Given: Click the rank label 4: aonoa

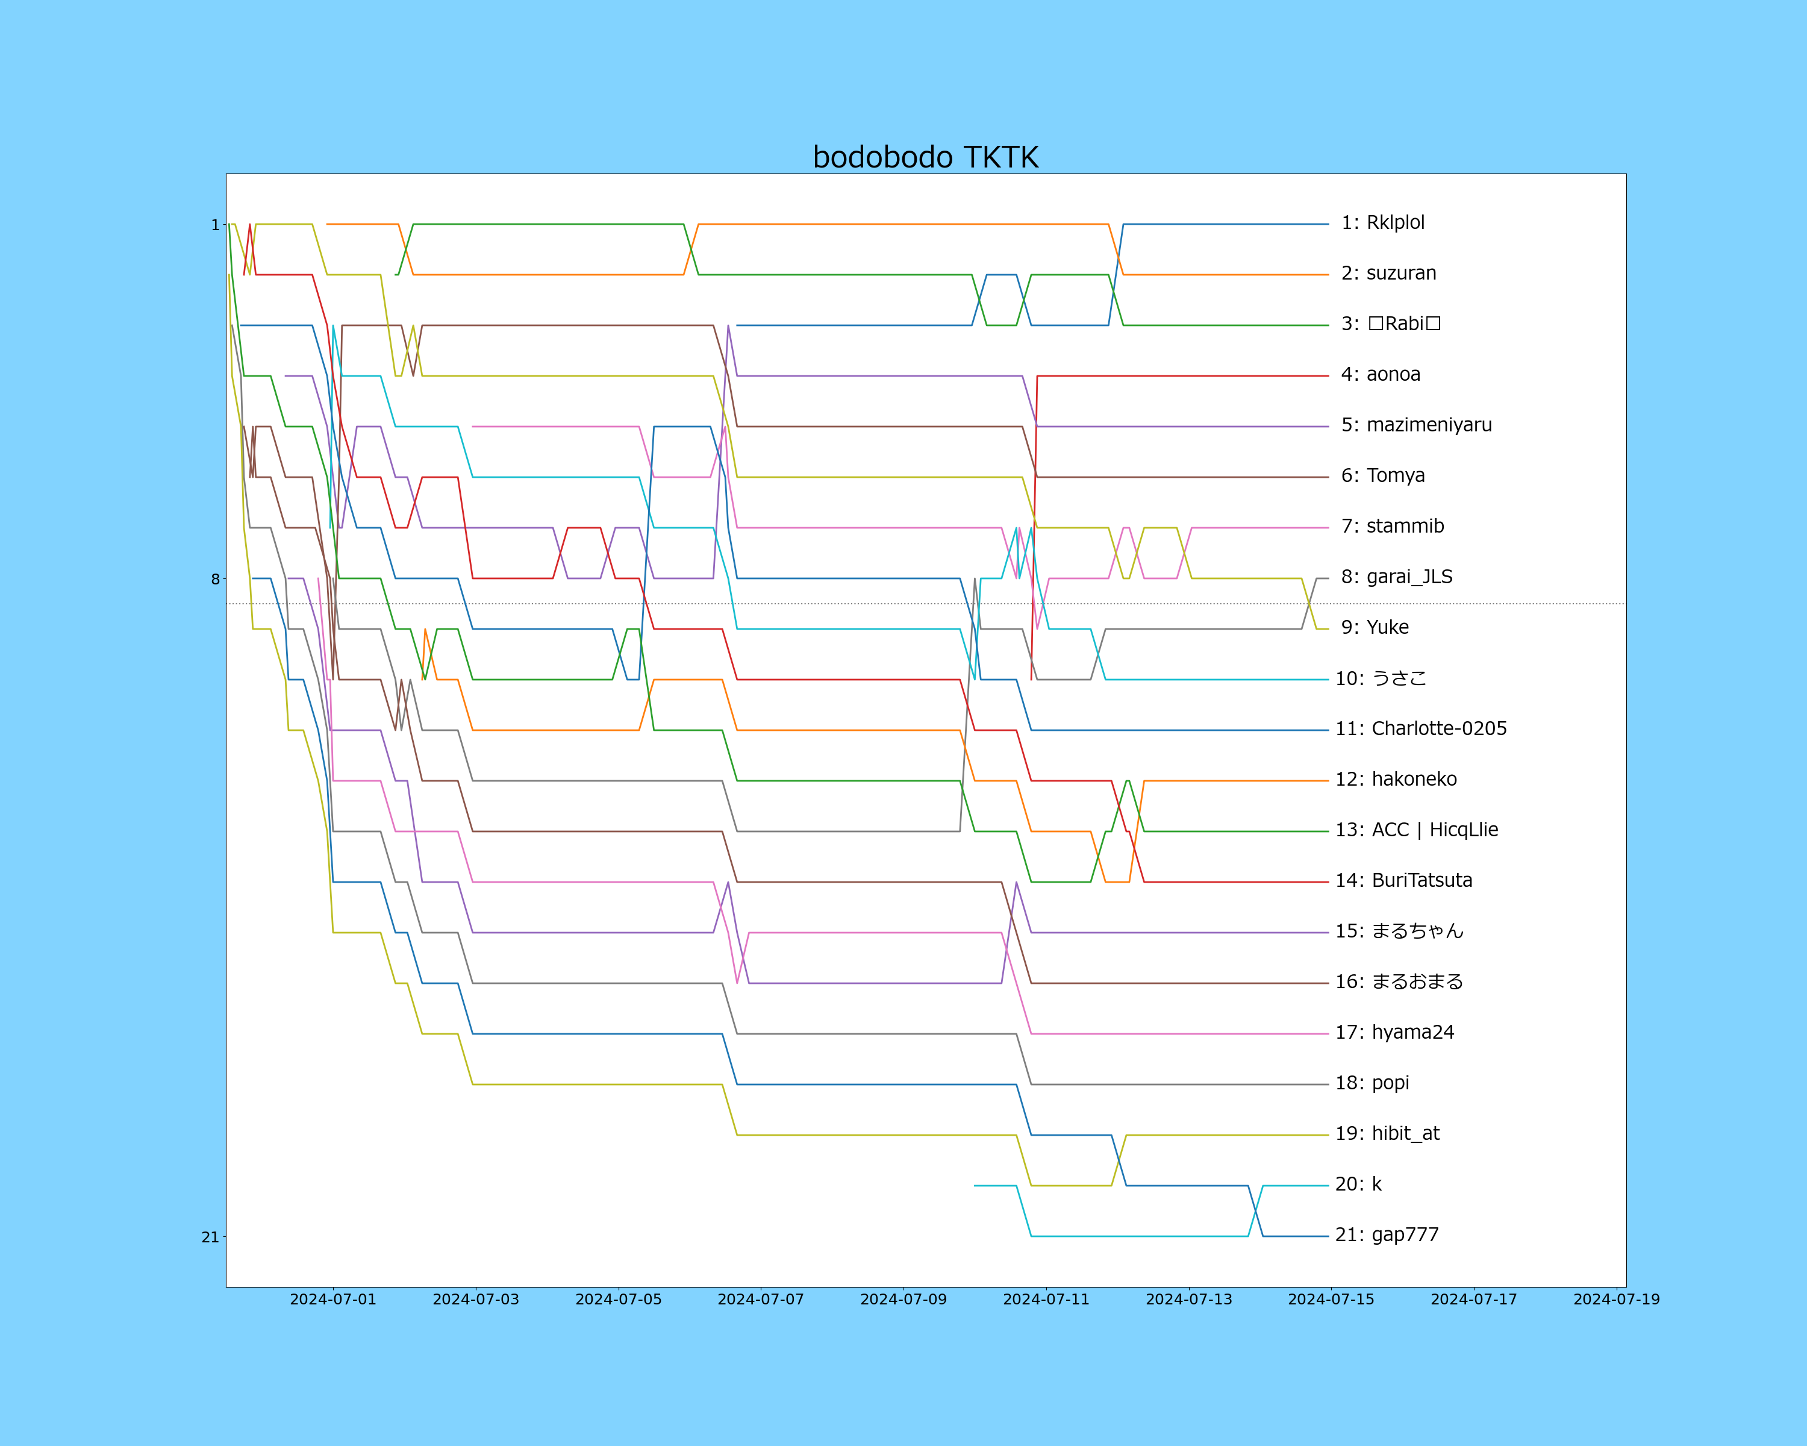Looking at the screenshot, I should tap(1381, 375).
